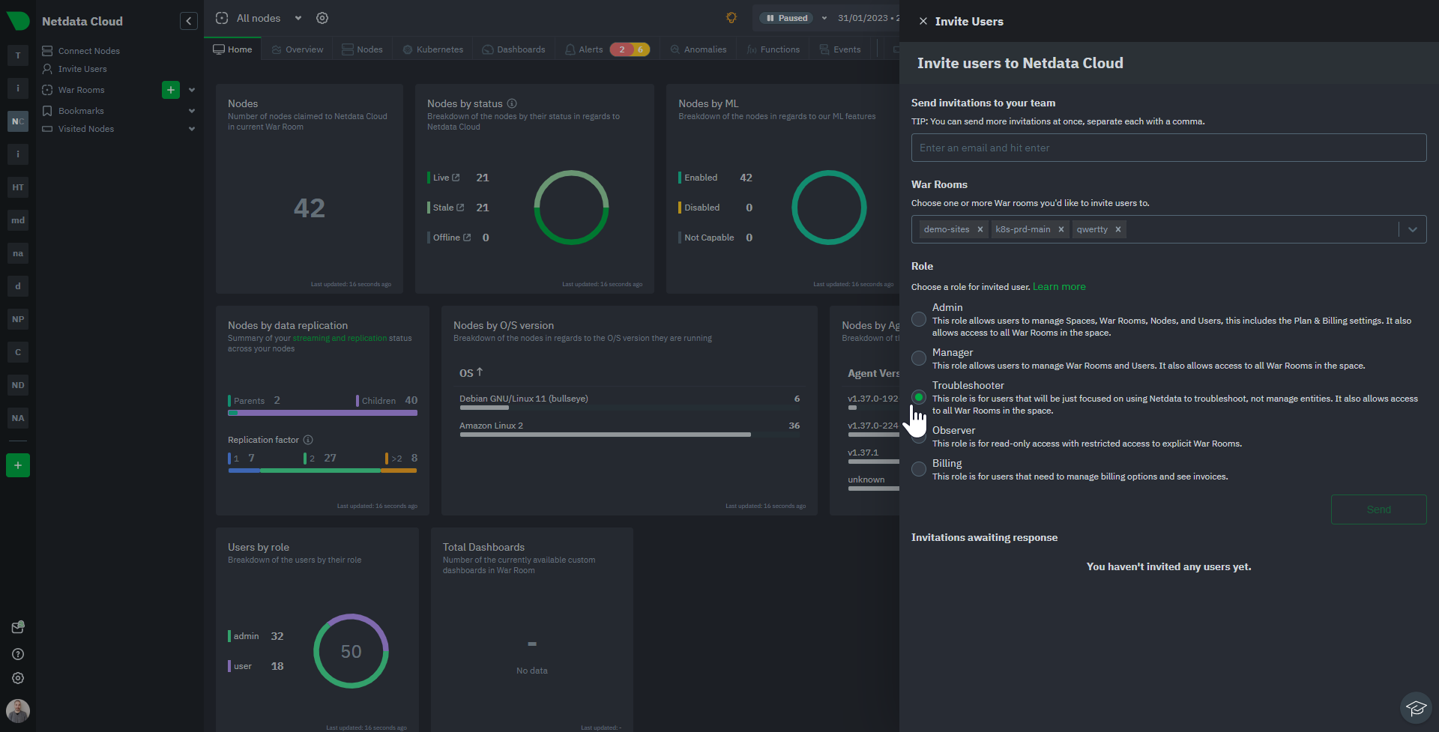This screenshot has height=732, width=1439.
Task: Select the Admin role radio button
Action: click(919, 319)
